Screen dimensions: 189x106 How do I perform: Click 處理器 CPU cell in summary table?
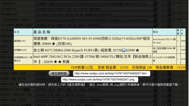pos(23,41)
